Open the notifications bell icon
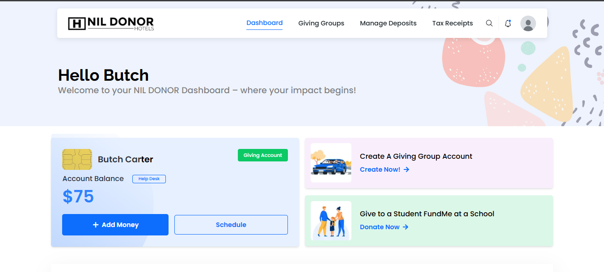Image resolution: width=604 pixels, height=272 pixels. click(508, 23)
